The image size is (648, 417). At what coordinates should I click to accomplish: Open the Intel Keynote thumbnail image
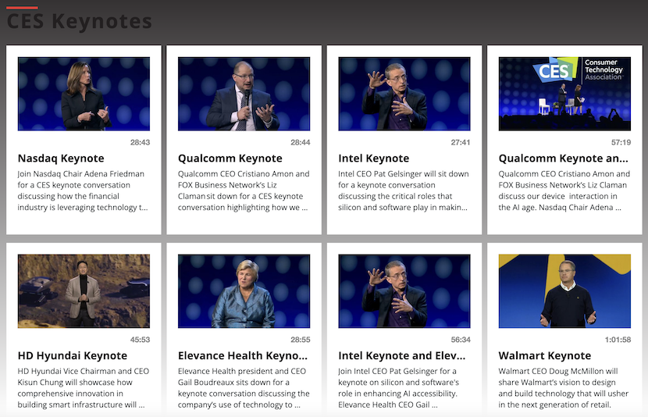404,94
